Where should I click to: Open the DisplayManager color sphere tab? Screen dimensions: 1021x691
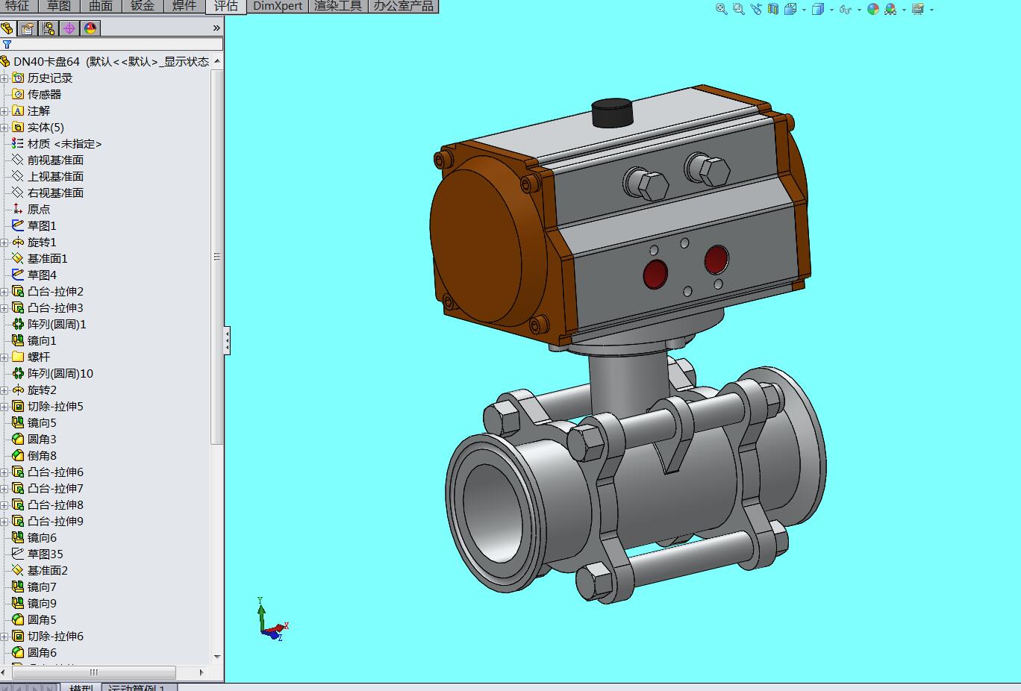90,28
